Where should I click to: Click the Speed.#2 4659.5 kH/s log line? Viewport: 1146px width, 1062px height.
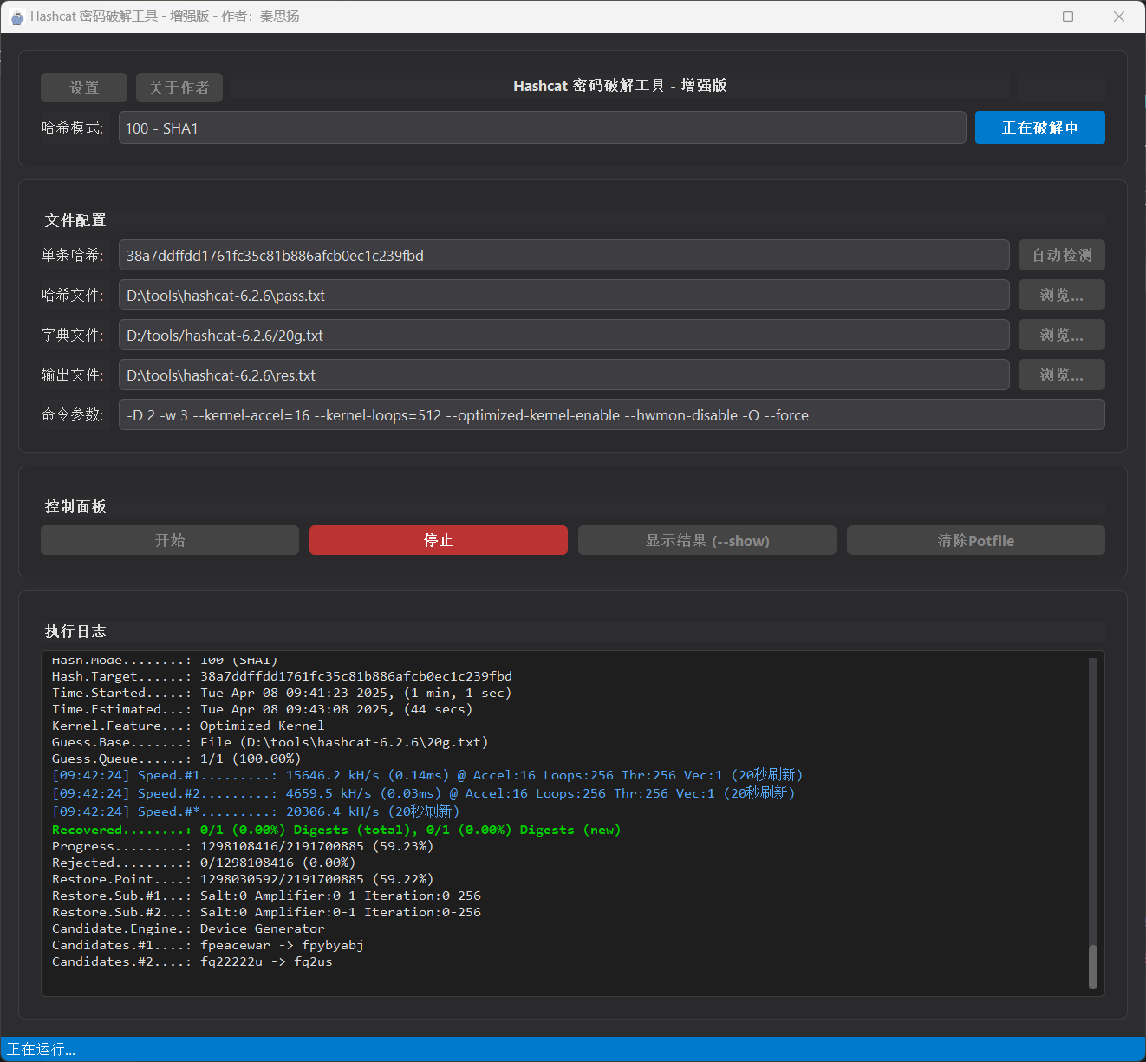click(424, 793)
